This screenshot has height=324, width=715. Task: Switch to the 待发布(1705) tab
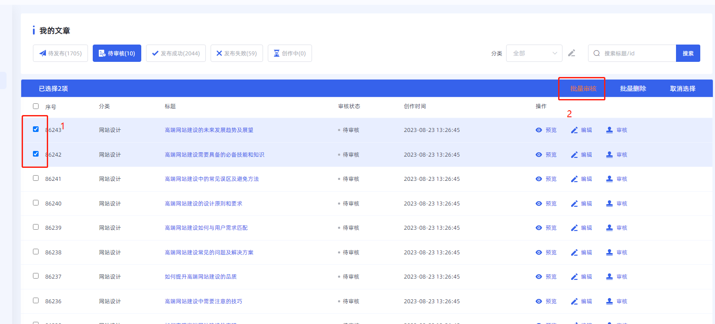tap(60, 53)
